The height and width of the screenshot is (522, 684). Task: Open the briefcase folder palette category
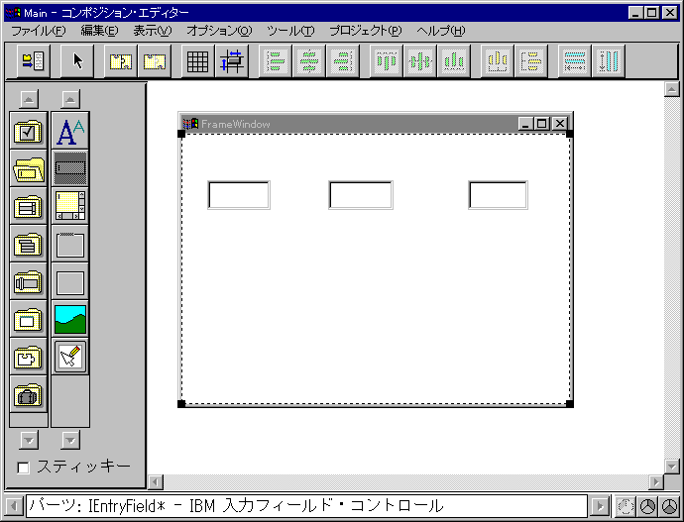(x=29, y=395)
